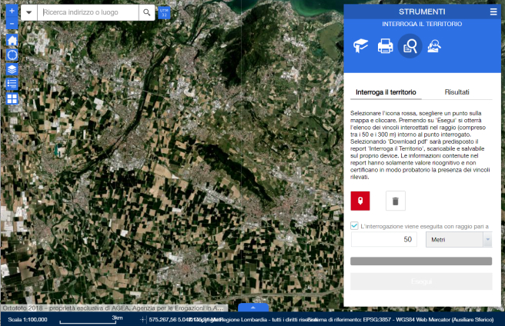Click the search magnifier button

click(147, 12)
